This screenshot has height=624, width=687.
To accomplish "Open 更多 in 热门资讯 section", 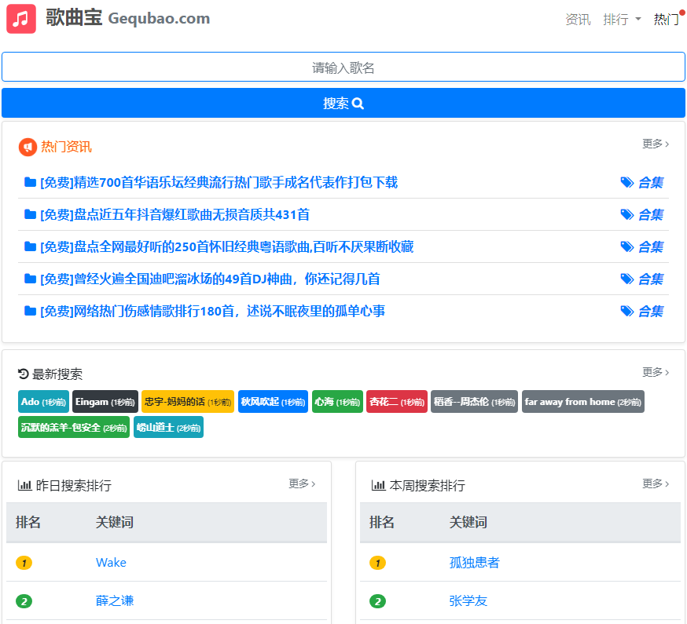I will 656,144.
